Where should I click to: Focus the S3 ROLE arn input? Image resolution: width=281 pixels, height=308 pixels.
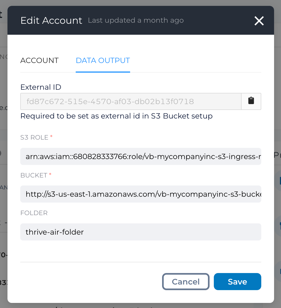[x=141, y=156]
